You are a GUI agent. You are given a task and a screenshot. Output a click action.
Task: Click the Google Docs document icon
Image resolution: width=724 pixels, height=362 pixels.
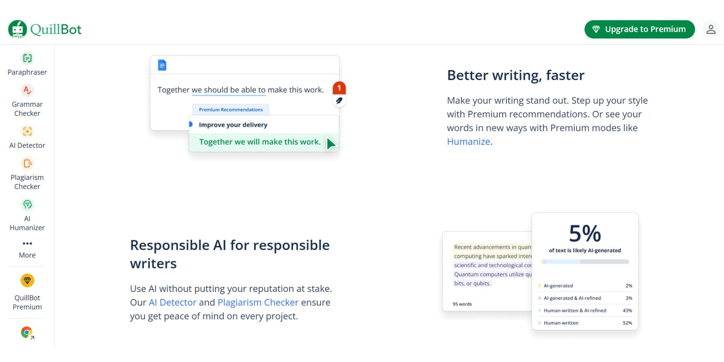click(x=162, y=65)
